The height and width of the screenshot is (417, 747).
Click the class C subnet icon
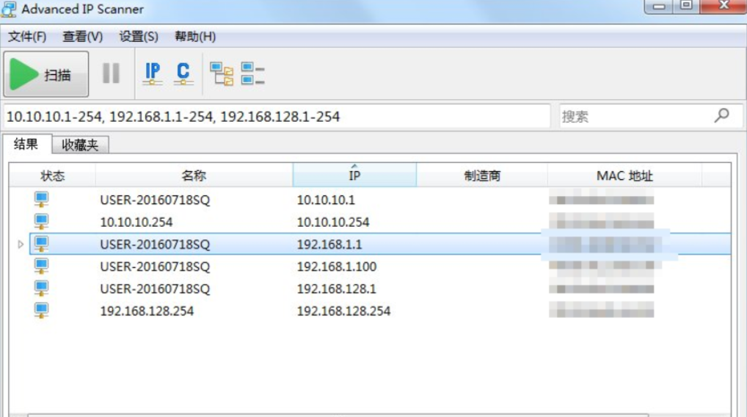click(x=183, y=74)
